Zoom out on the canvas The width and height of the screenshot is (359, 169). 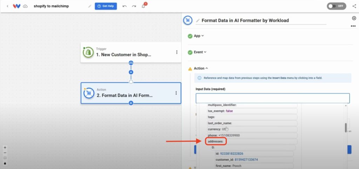[x=5, y=153]
